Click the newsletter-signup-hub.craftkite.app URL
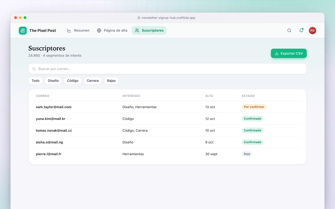The width and height of the screenshot is (335, 209). click(169, 18)
